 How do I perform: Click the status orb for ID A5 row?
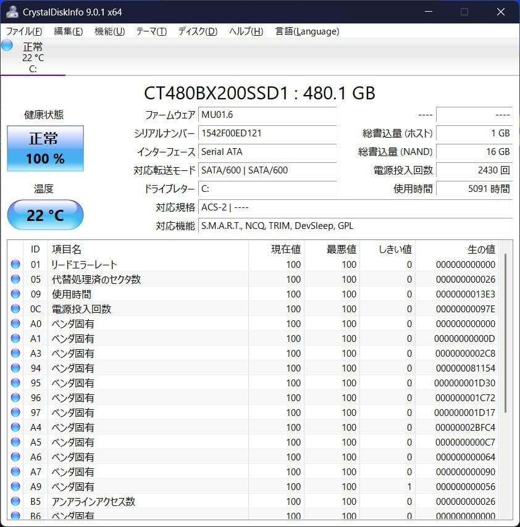coord(15,442)
